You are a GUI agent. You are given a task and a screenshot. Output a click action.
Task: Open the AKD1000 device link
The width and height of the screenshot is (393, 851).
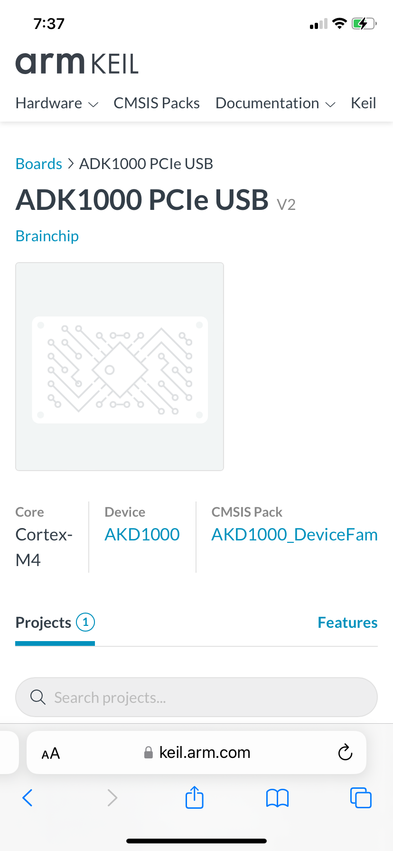(142, 535)
